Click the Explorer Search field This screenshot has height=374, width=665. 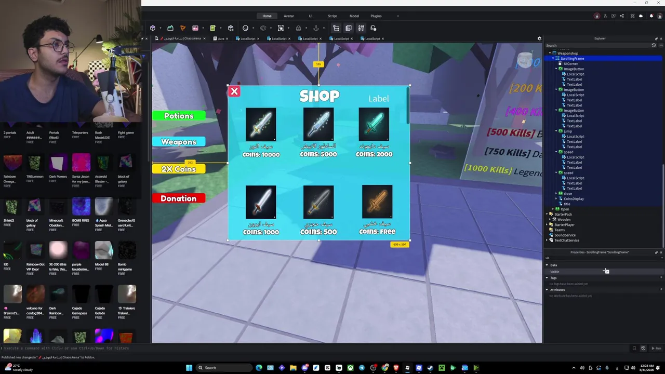click(597, 45)
